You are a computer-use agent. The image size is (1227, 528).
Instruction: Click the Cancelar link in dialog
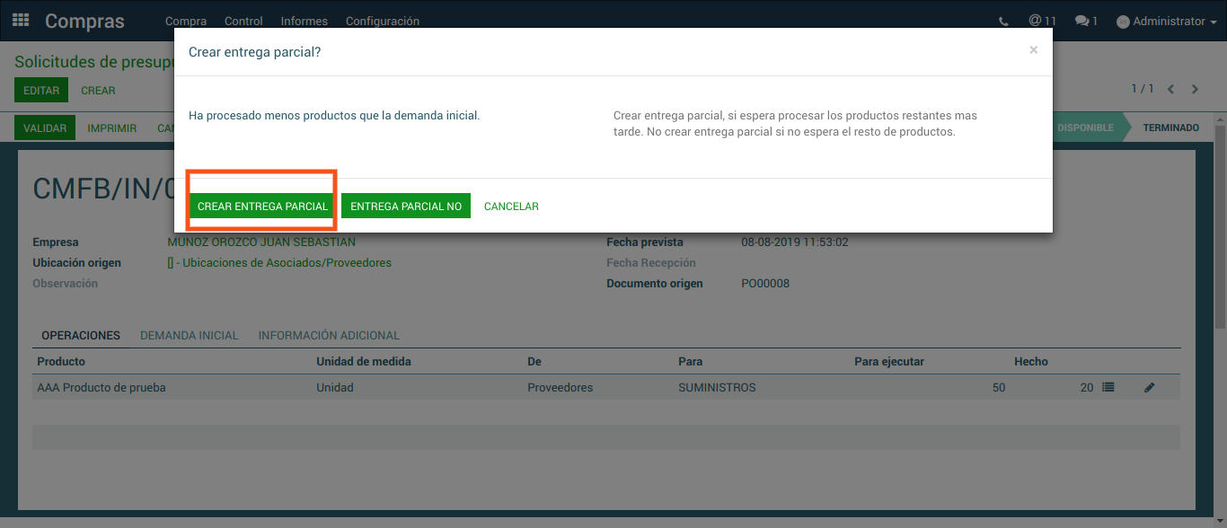pyautogui.click(x=511, y=207)
